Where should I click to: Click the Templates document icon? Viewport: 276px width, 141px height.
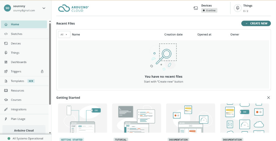pyautogui.click(x=6, y=81)
